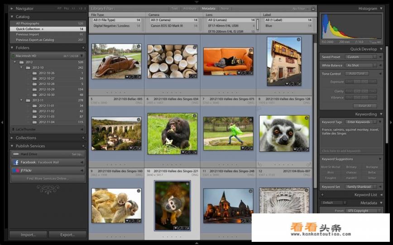This screenshot has width=393, height=245.
Task: Click the Flickr publish service icon
Action: pos(16,170)
